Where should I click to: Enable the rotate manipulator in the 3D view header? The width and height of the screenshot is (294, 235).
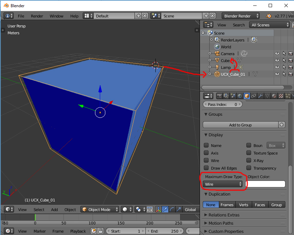173,209
